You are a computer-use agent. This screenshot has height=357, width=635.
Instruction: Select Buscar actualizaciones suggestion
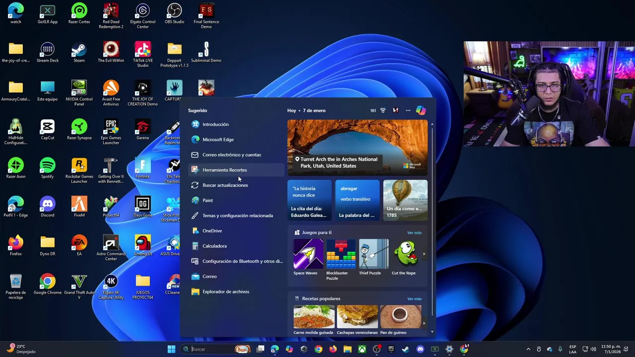click(x=236, y=185)
